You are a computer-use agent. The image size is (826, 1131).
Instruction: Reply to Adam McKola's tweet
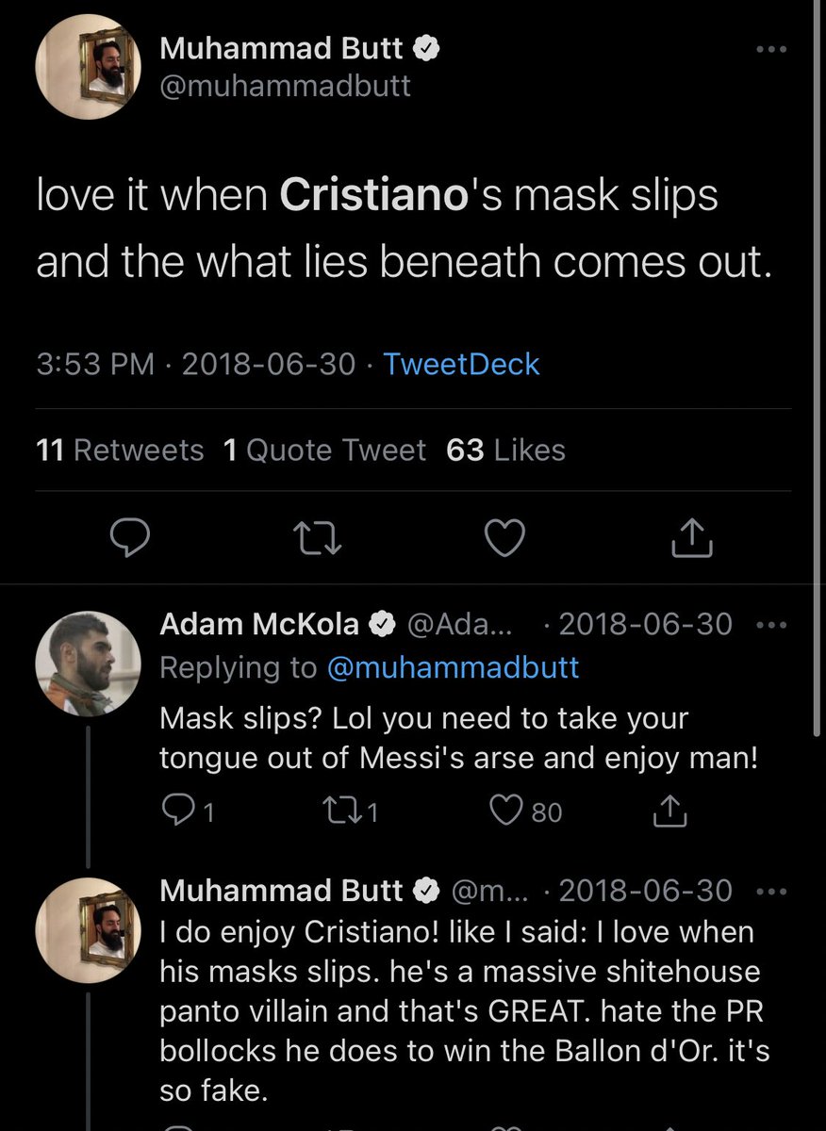pos(178,811)
